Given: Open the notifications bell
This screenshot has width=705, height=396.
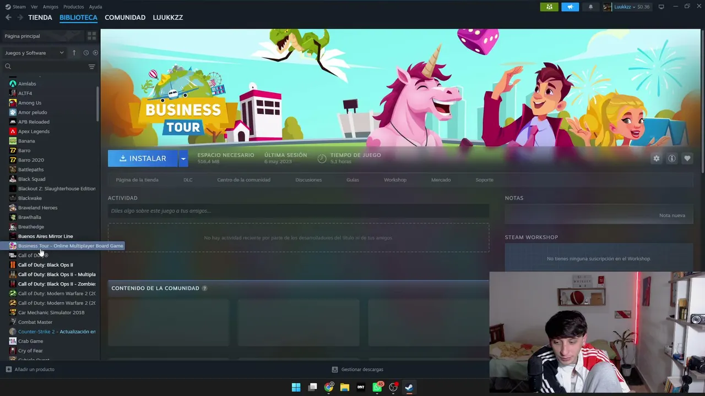Looking at the screenshot, I should (590, 7).
